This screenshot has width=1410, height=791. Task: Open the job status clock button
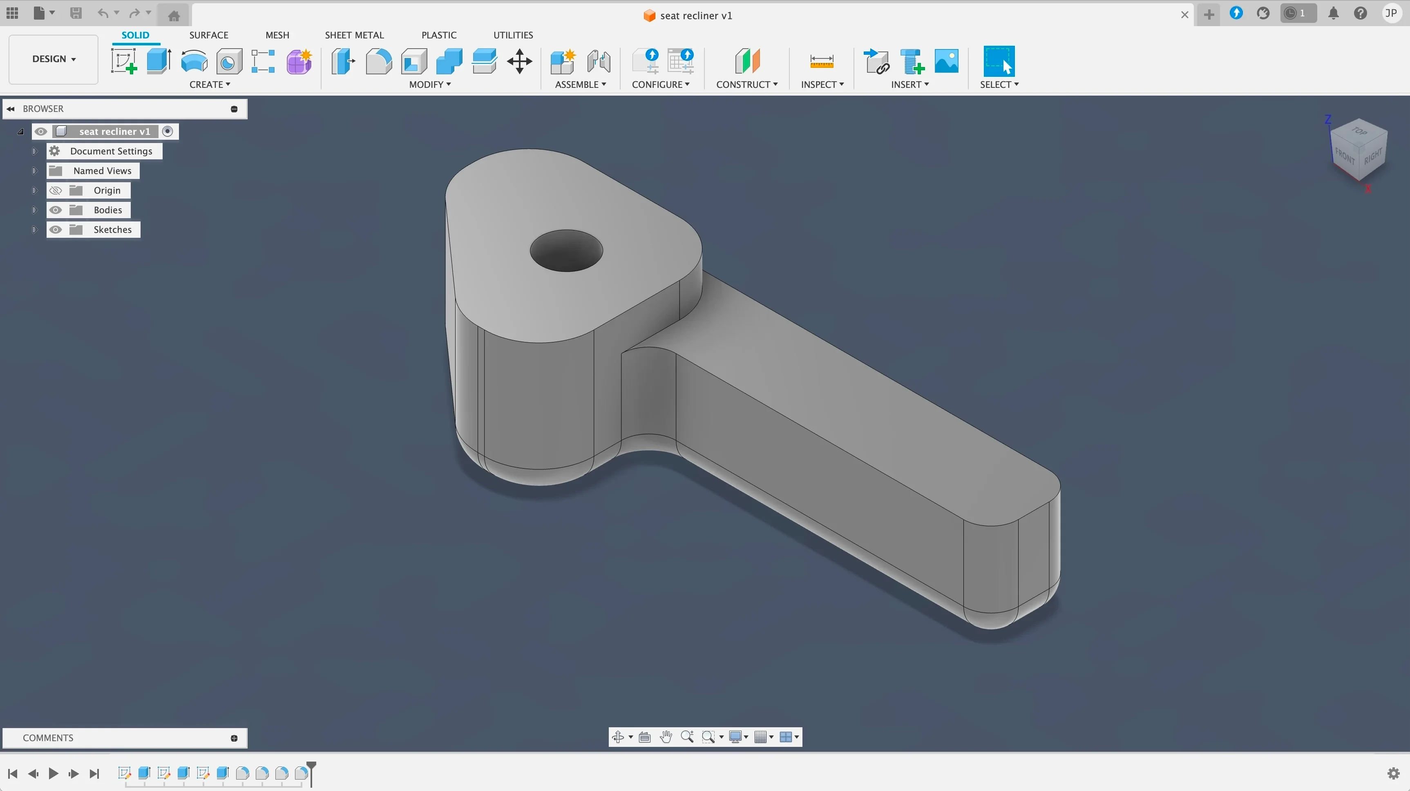click(1298, 13)
